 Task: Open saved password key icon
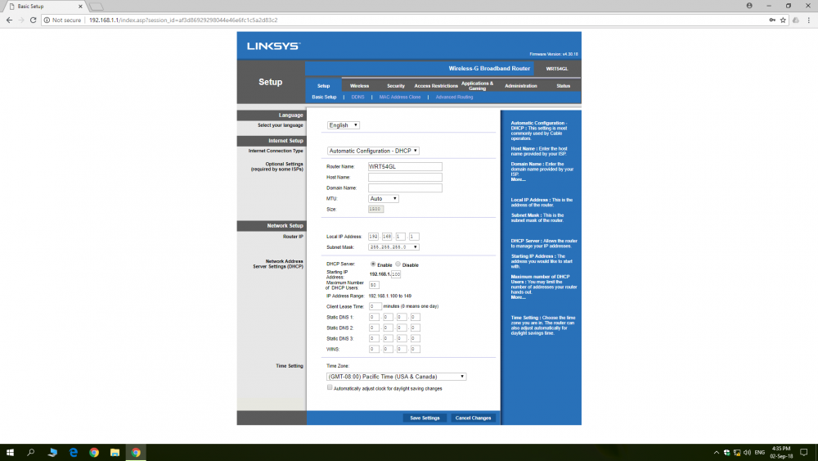772,20
